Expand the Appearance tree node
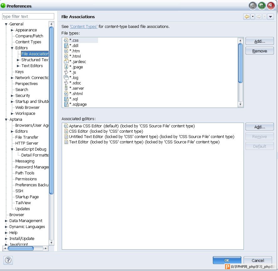The image size is (278, 271). coord(12,30)
